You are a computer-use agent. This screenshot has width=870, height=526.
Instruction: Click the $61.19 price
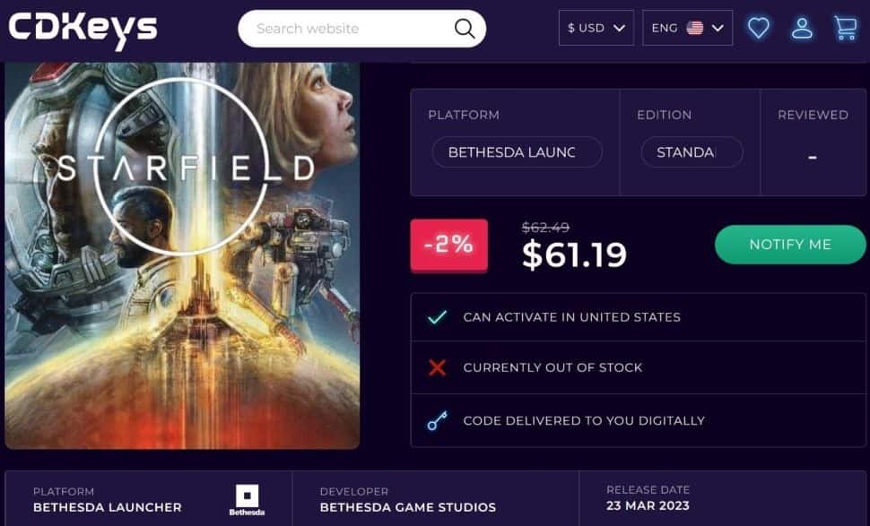click(x=574, y=255)
